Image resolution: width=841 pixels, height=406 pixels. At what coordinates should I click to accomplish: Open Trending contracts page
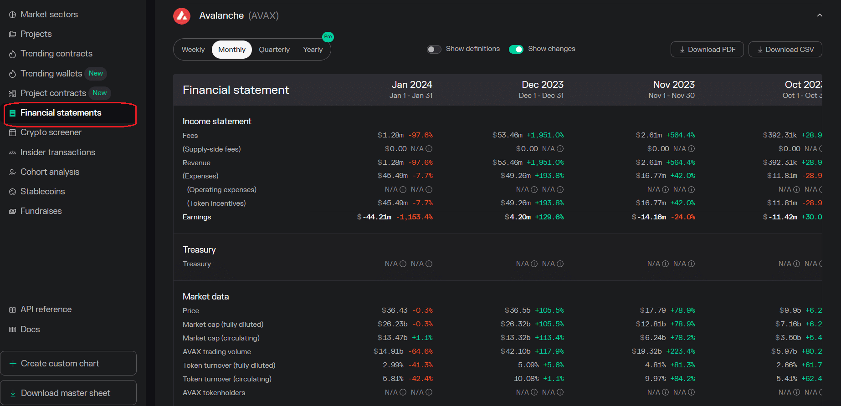(56, 54)
